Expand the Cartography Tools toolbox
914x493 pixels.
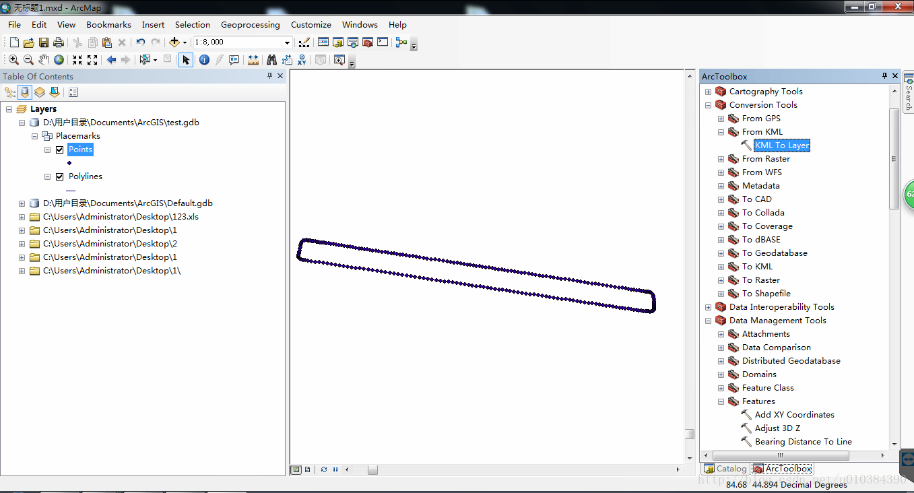coord(708,92)
